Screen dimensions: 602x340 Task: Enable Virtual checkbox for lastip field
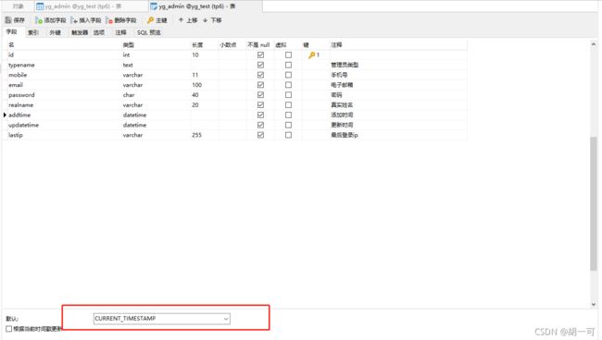pos(288,135)
